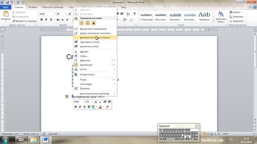The width and height of the screenshot is (257, 144).
Task: Click AutoCorrect options icon beside selected text
Action: 67,96
